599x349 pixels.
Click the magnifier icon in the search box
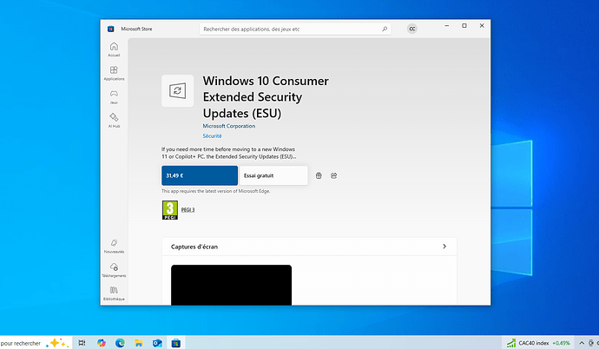coord(385,29)
